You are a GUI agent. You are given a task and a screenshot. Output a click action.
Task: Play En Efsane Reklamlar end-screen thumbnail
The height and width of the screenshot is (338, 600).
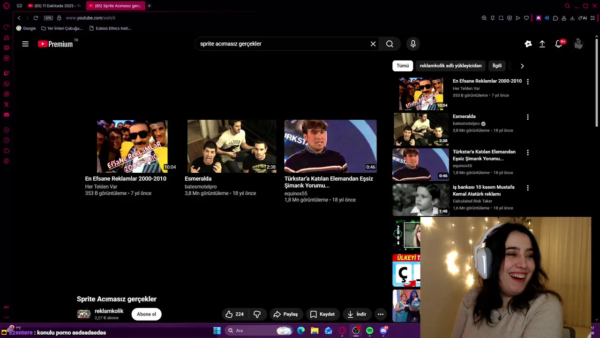click(132, 146)
